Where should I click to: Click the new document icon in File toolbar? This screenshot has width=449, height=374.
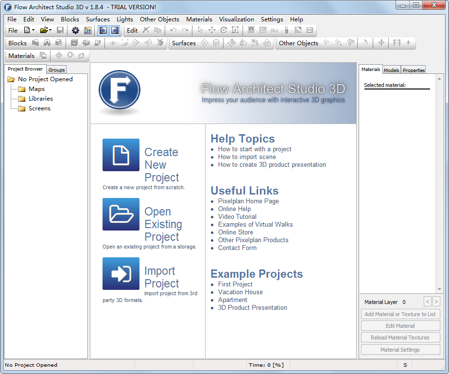pyautogui.click(x=27, y=30)
